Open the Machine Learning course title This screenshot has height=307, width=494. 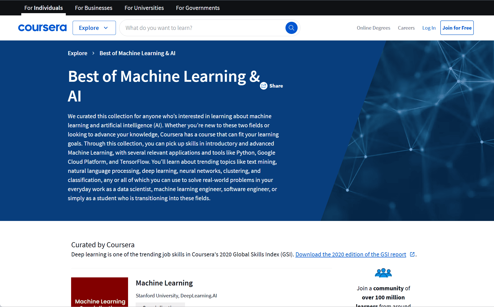coord(164,283)
